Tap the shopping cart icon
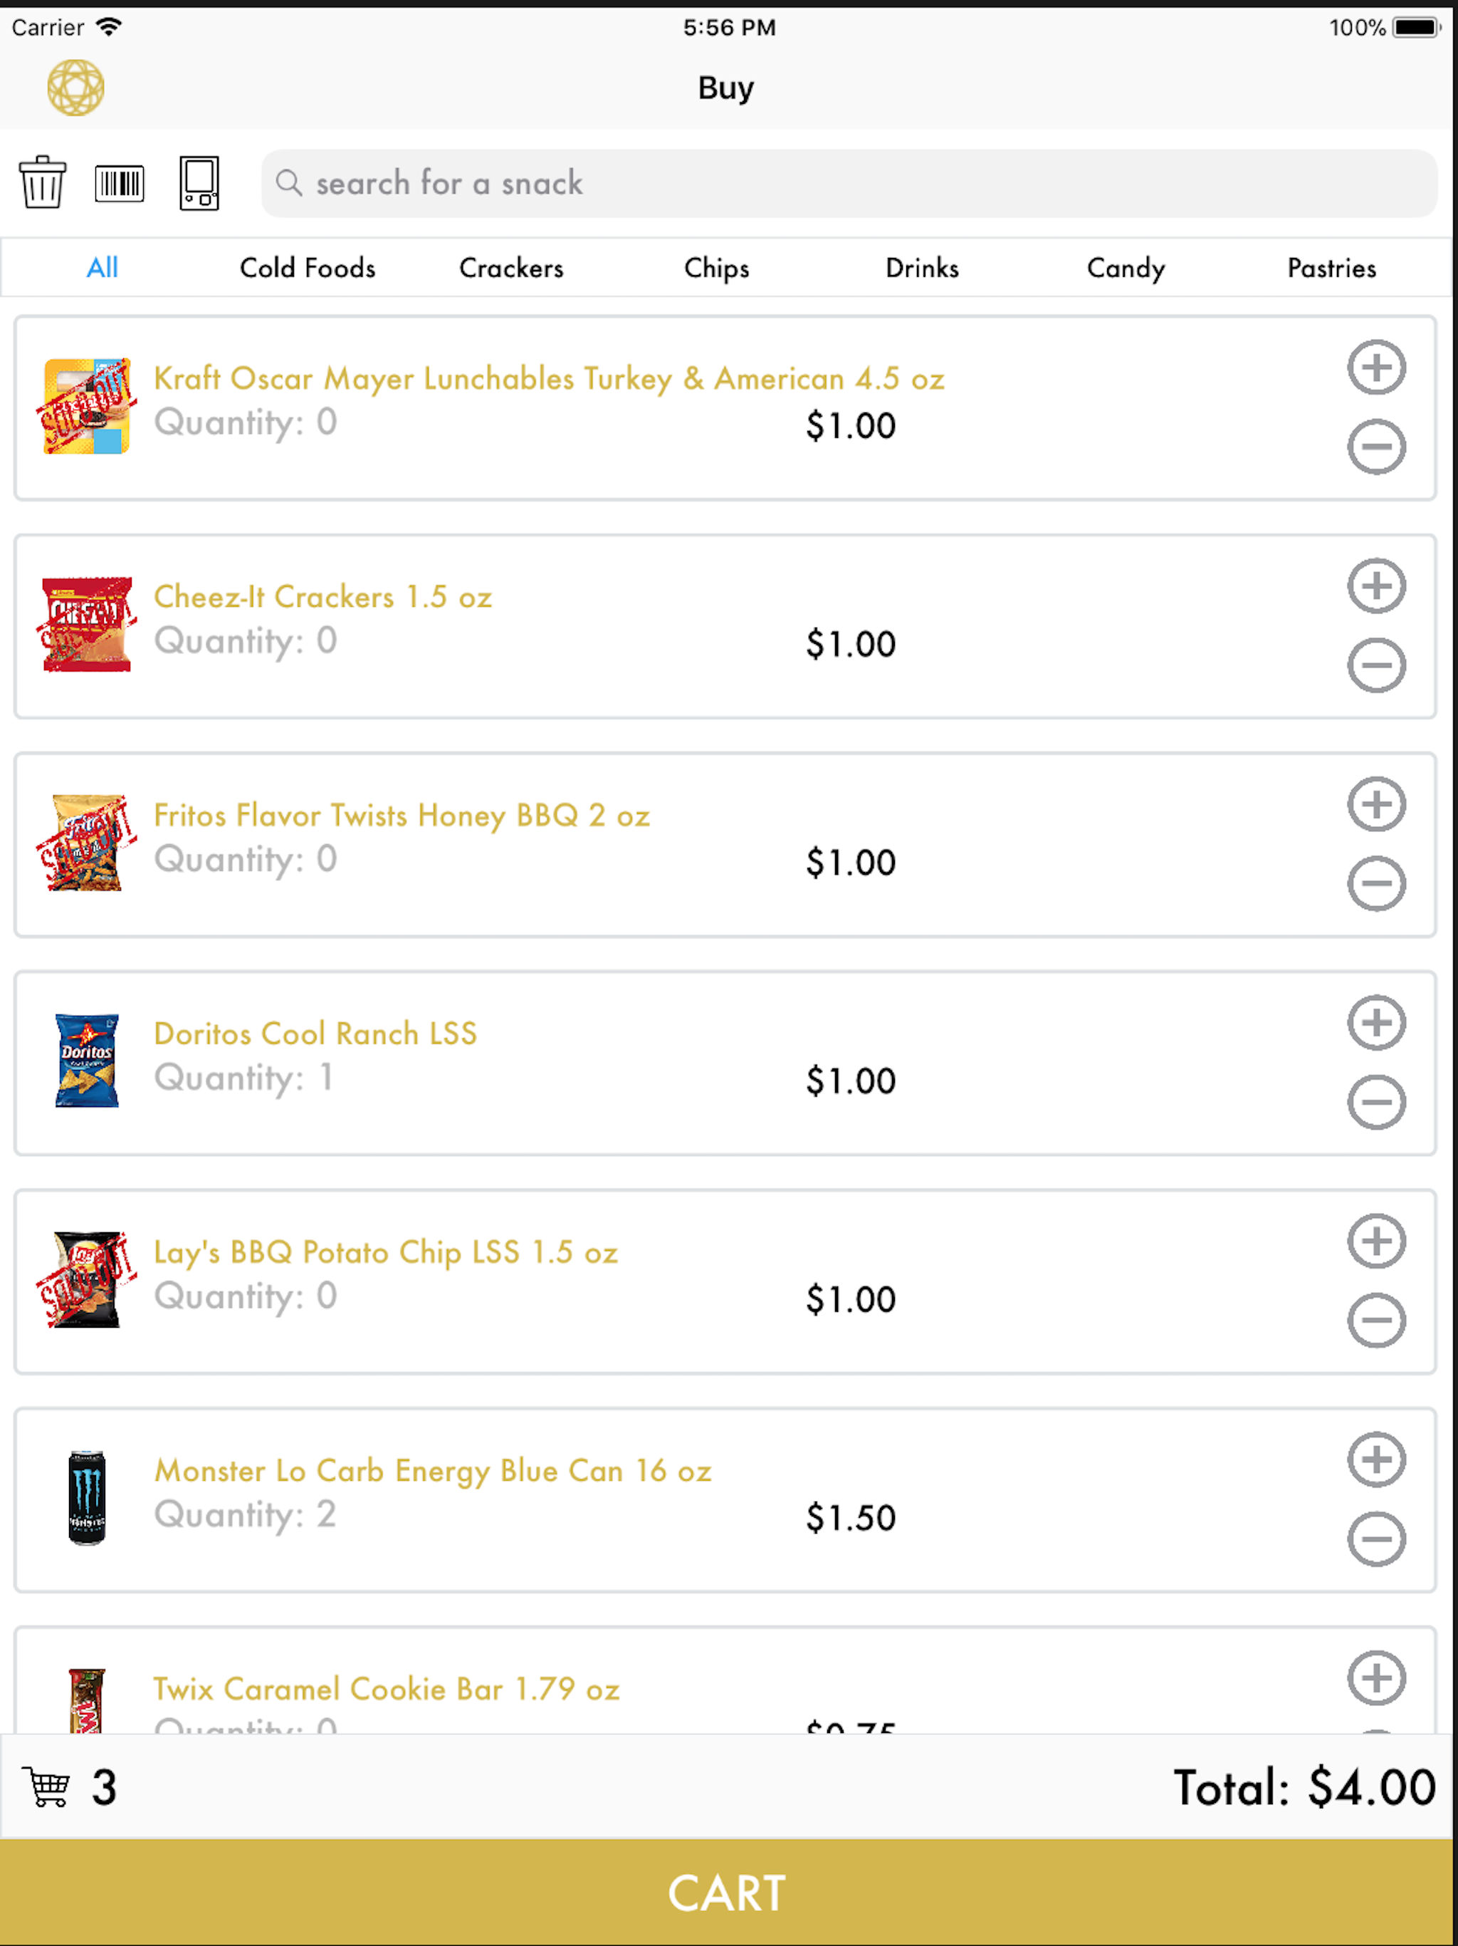The width and height of the screenshot is (1458, 1946). (45, 1786)
